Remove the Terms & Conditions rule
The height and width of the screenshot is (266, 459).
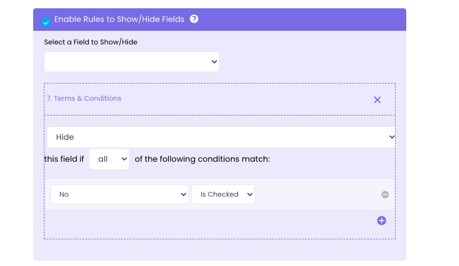[377, 100]
